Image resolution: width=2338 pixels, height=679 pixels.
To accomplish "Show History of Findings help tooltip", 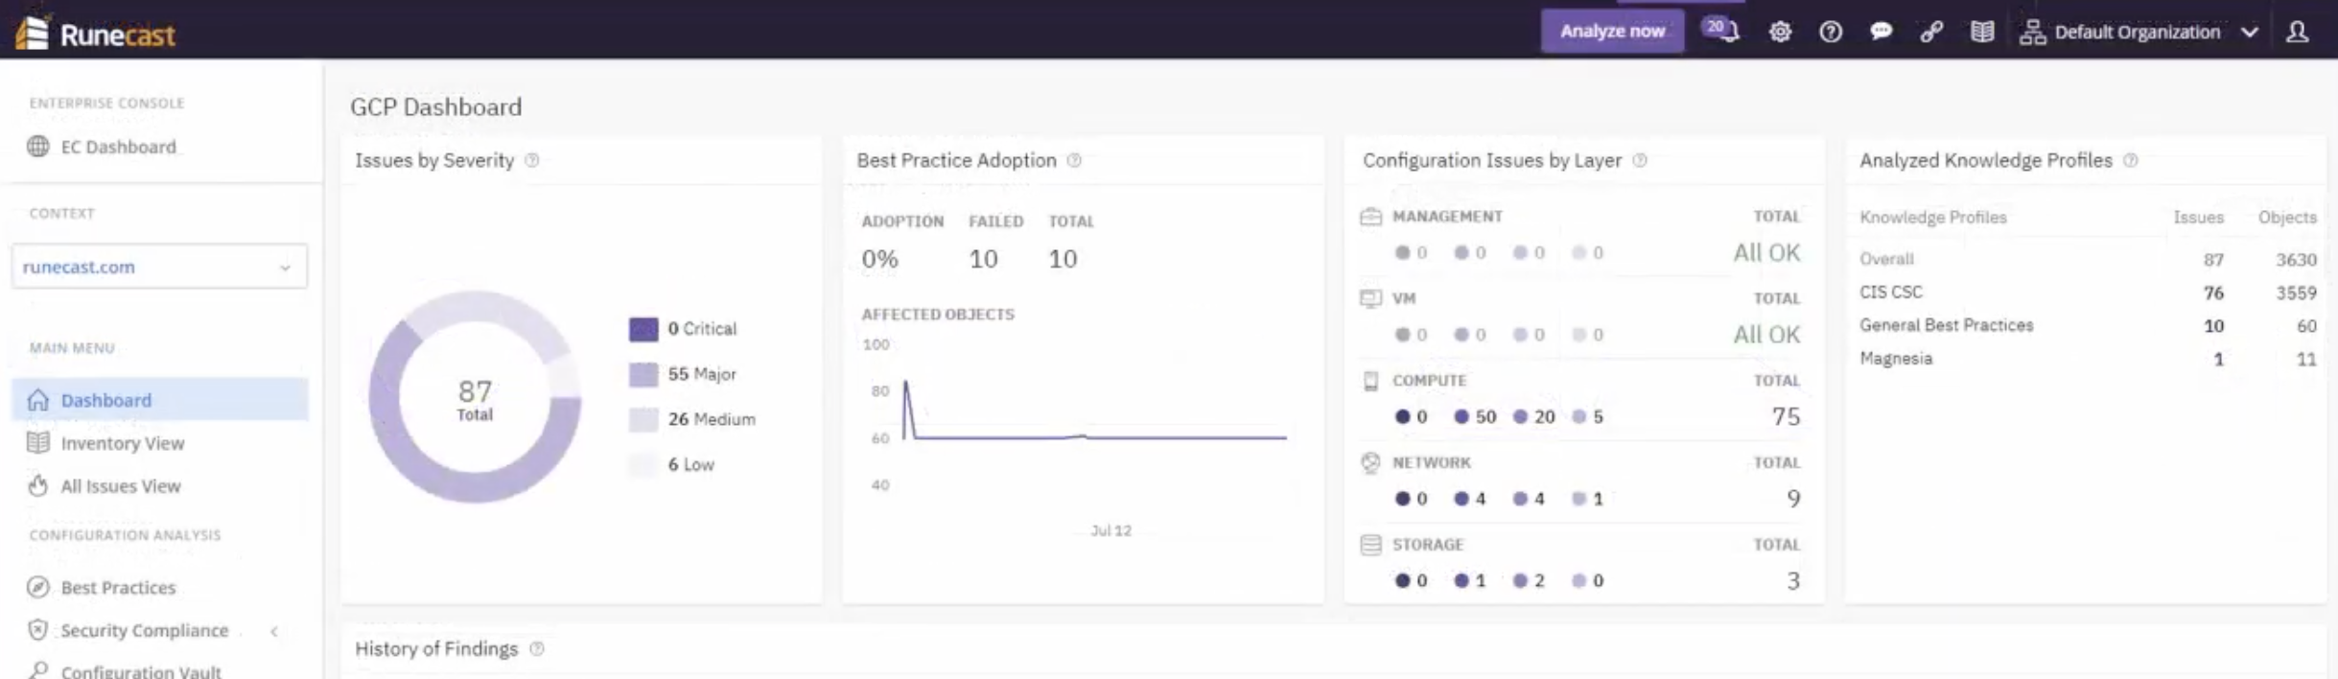I will pos(537,649).
